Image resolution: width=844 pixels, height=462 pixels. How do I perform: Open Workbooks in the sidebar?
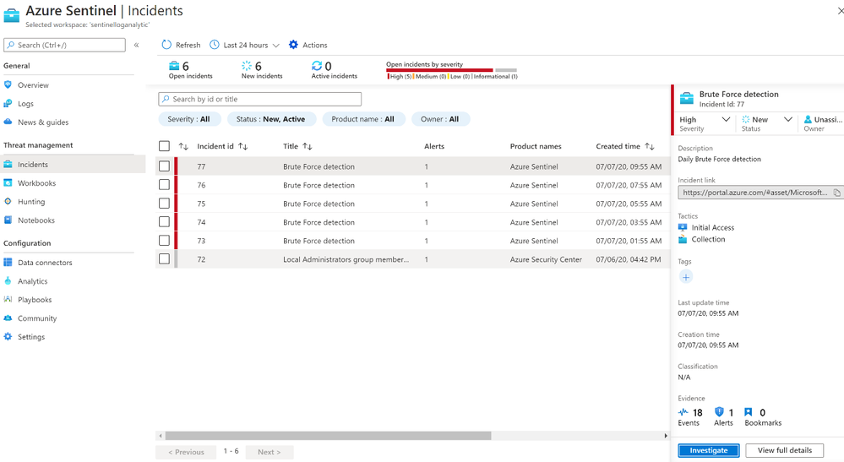click(x=36, y=183)
